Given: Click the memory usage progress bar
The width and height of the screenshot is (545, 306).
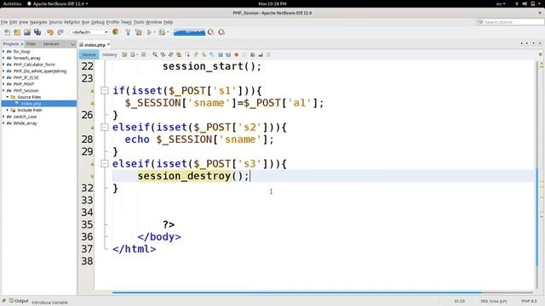Looking at the screenshot, I should click(x=189, y=32).
